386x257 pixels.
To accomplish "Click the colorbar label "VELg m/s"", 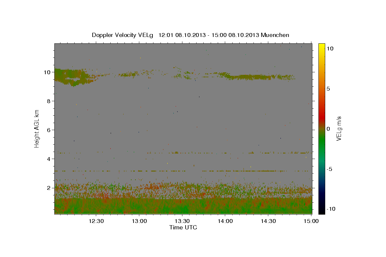I will (x=339, y=128).
